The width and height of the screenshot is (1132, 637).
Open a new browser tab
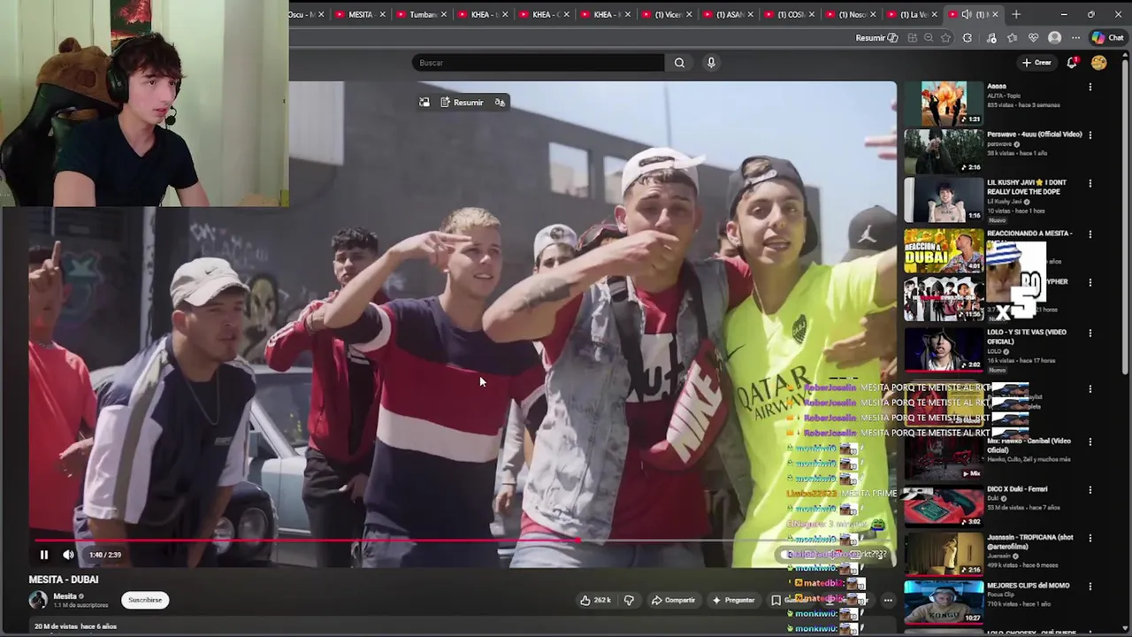(1016, 14)
